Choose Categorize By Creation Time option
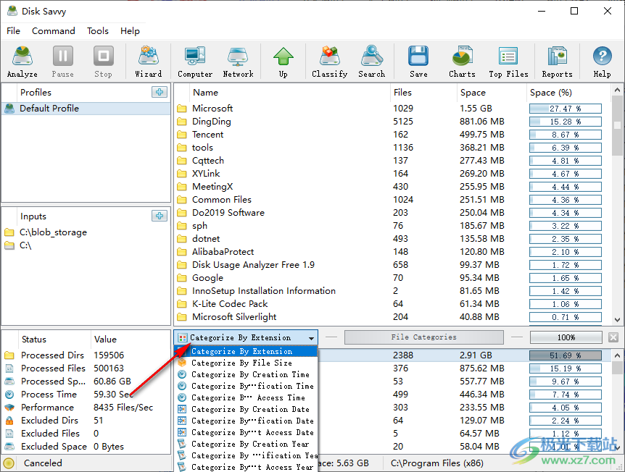The height and width of the screenshot is (472, 625). (x=246, y=374)
